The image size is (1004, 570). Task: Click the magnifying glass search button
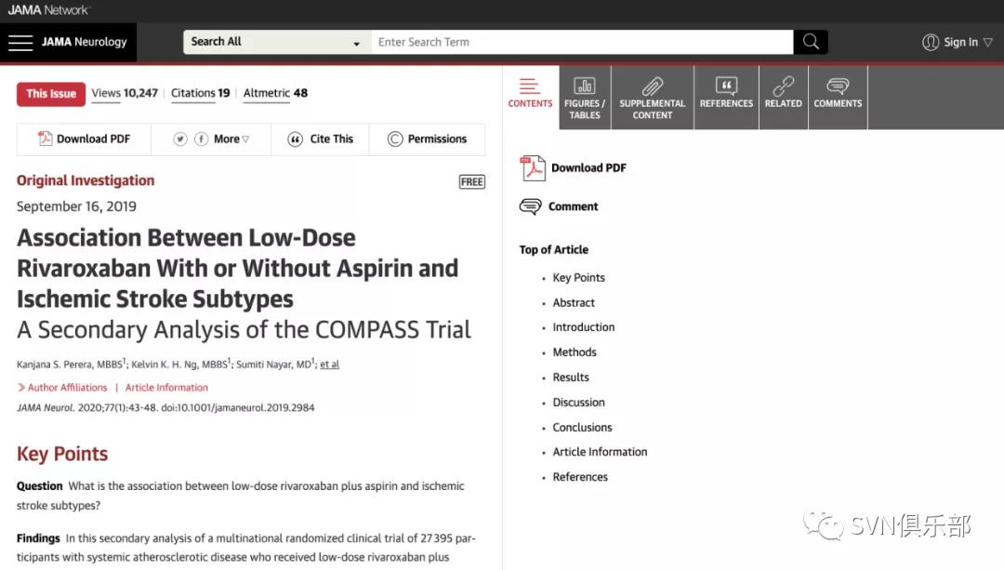coord(811,42)
